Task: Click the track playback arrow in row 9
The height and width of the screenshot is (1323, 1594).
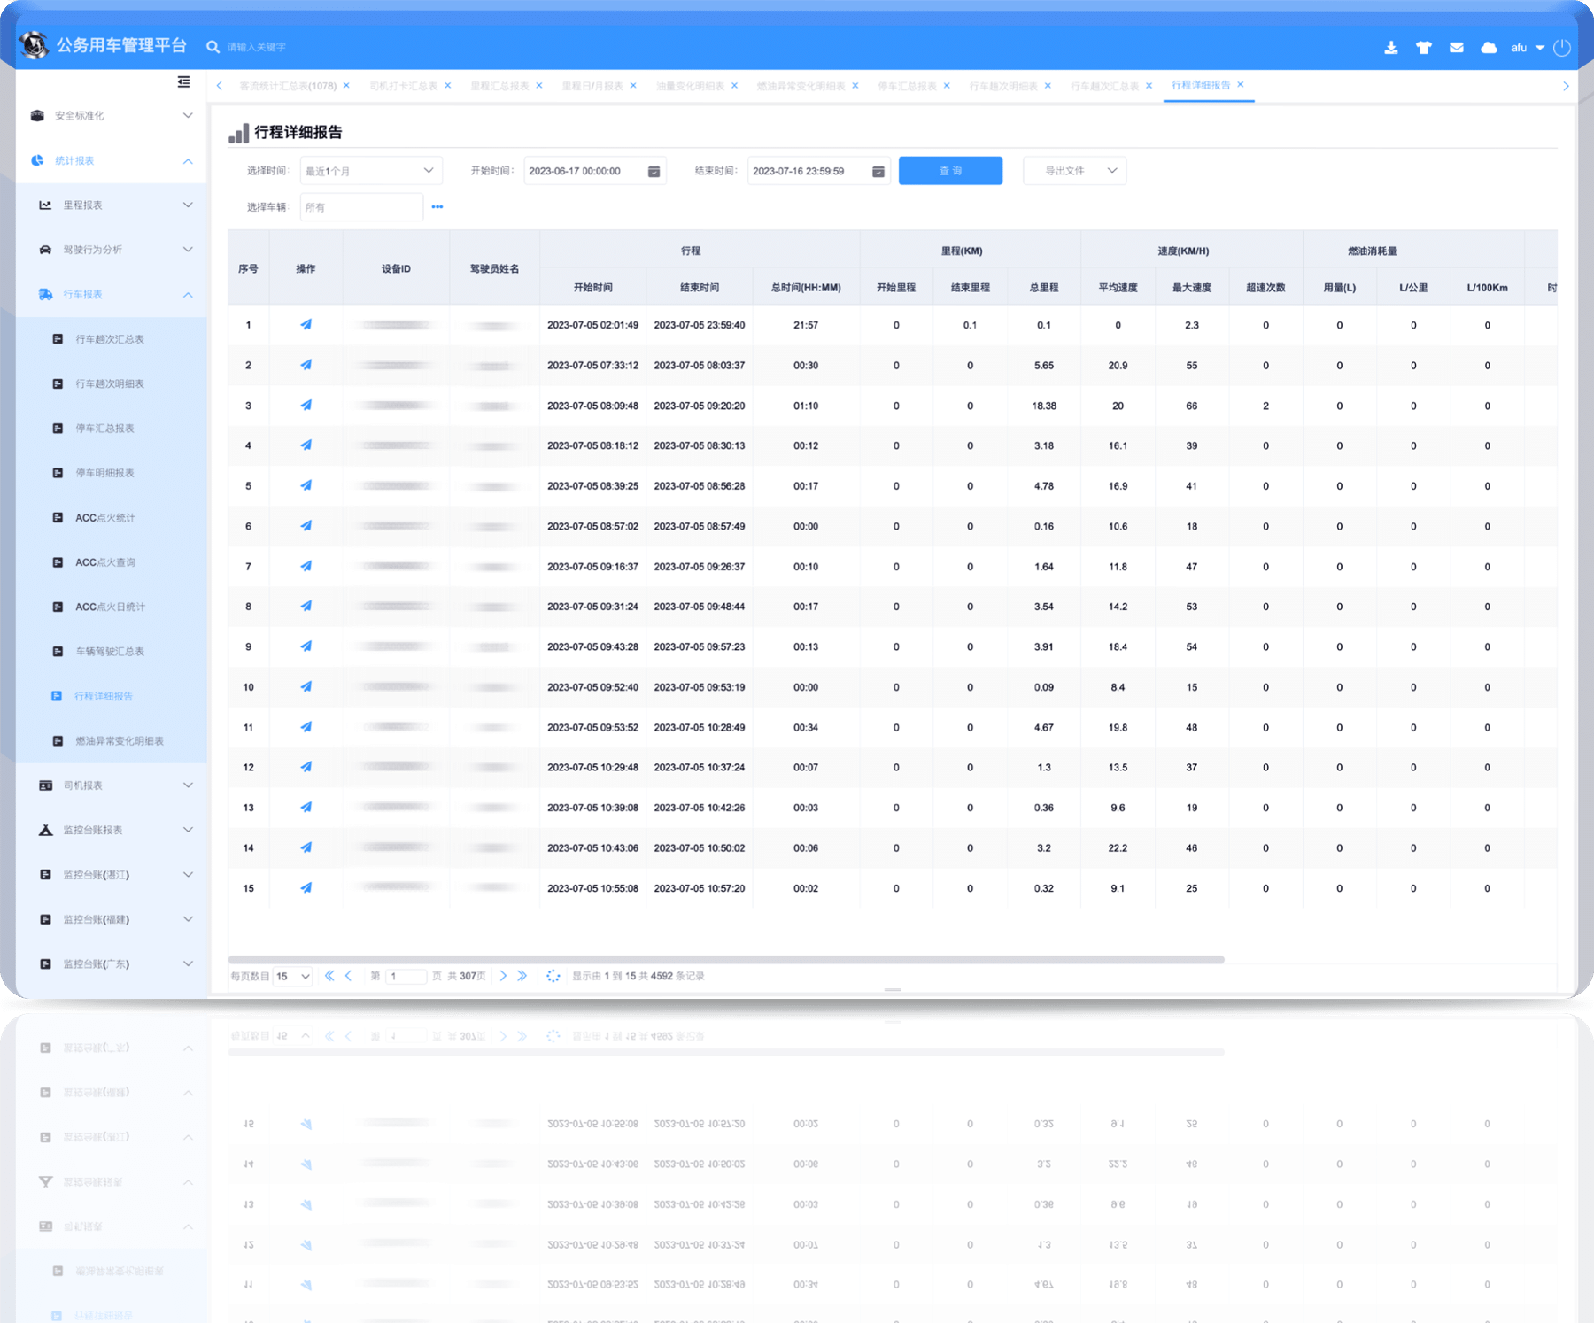Action: tap(306, 646)
